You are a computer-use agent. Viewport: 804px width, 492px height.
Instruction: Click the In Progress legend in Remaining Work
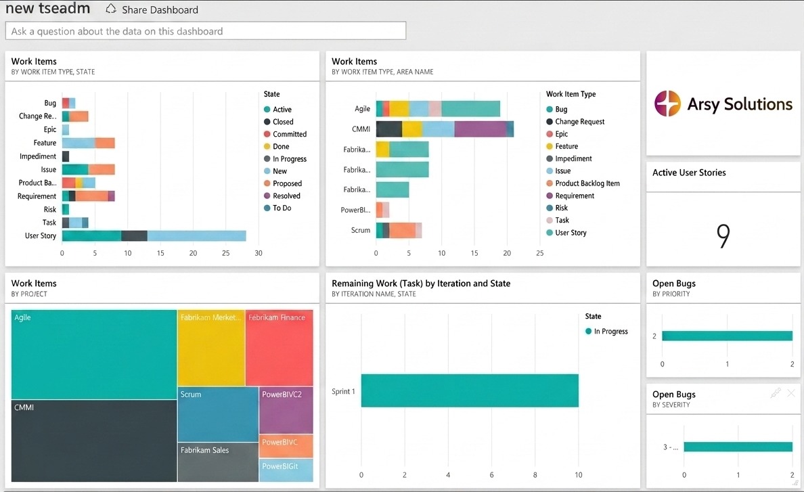(606, 332)
